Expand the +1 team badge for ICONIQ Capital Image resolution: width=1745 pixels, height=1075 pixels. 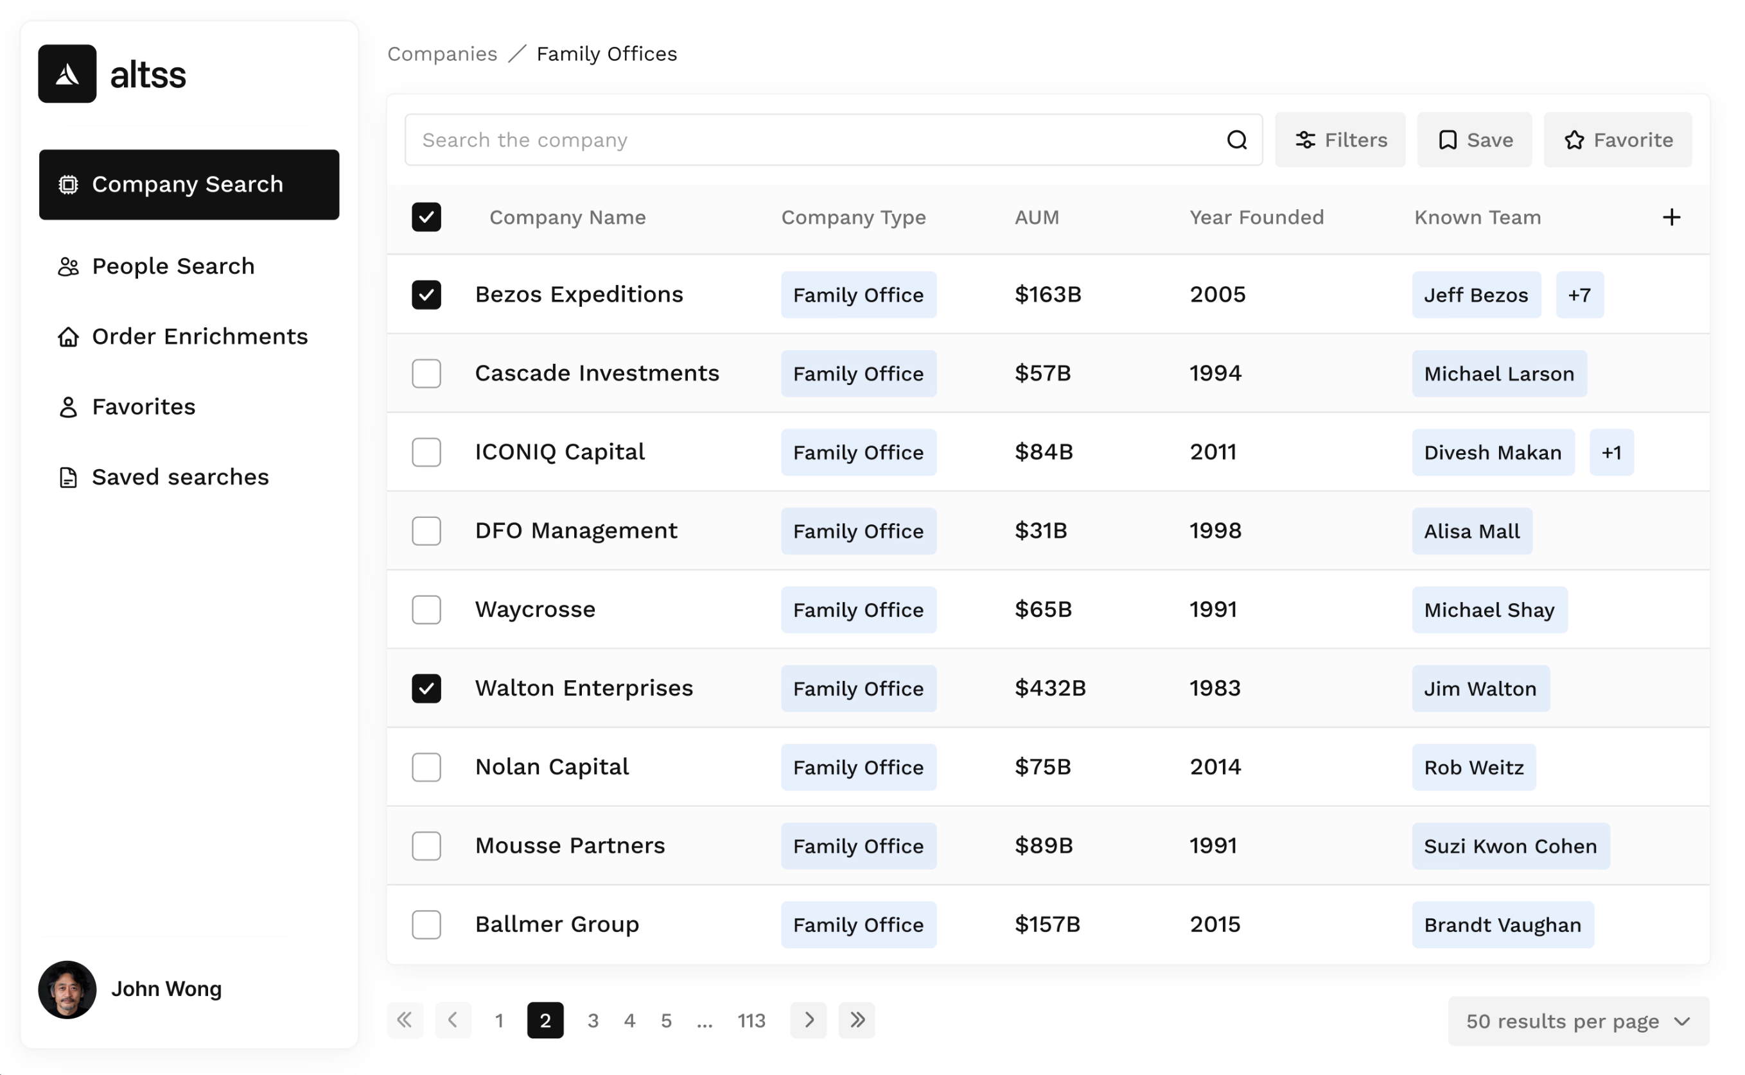click(x=1611, y=452)
